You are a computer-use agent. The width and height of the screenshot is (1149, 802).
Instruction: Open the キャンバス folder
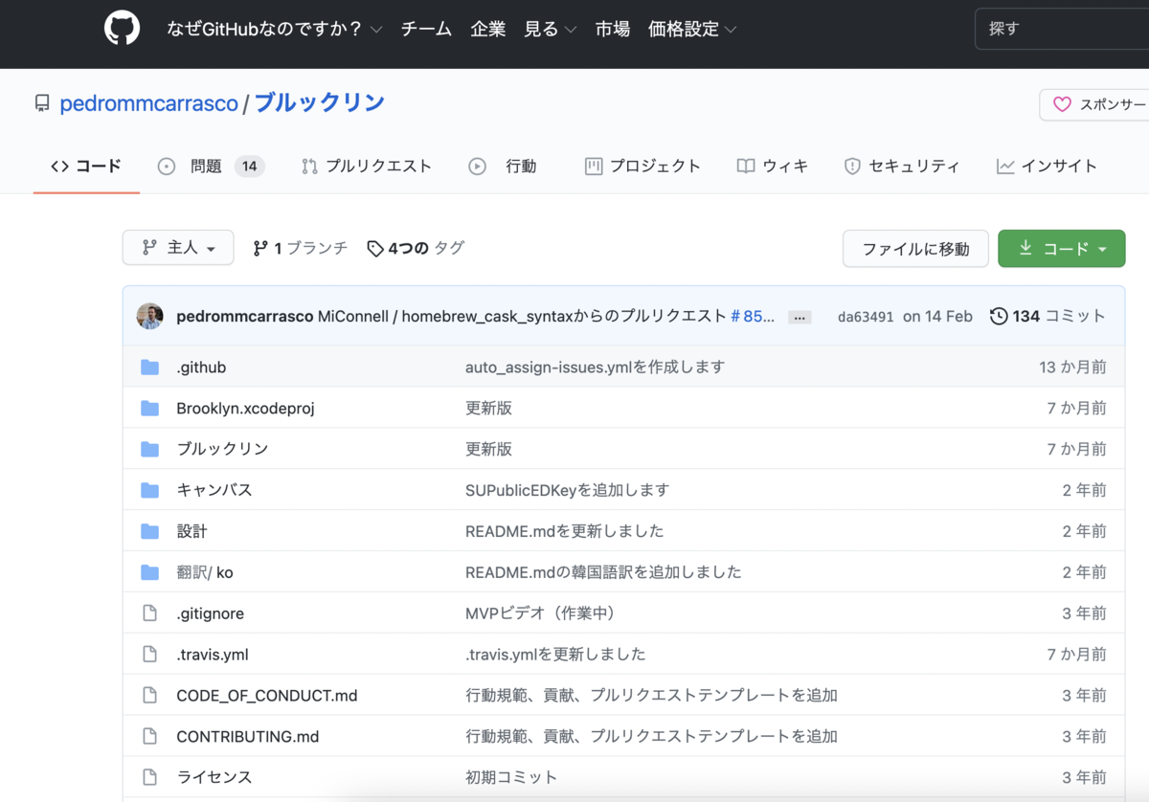click(214, 490)
